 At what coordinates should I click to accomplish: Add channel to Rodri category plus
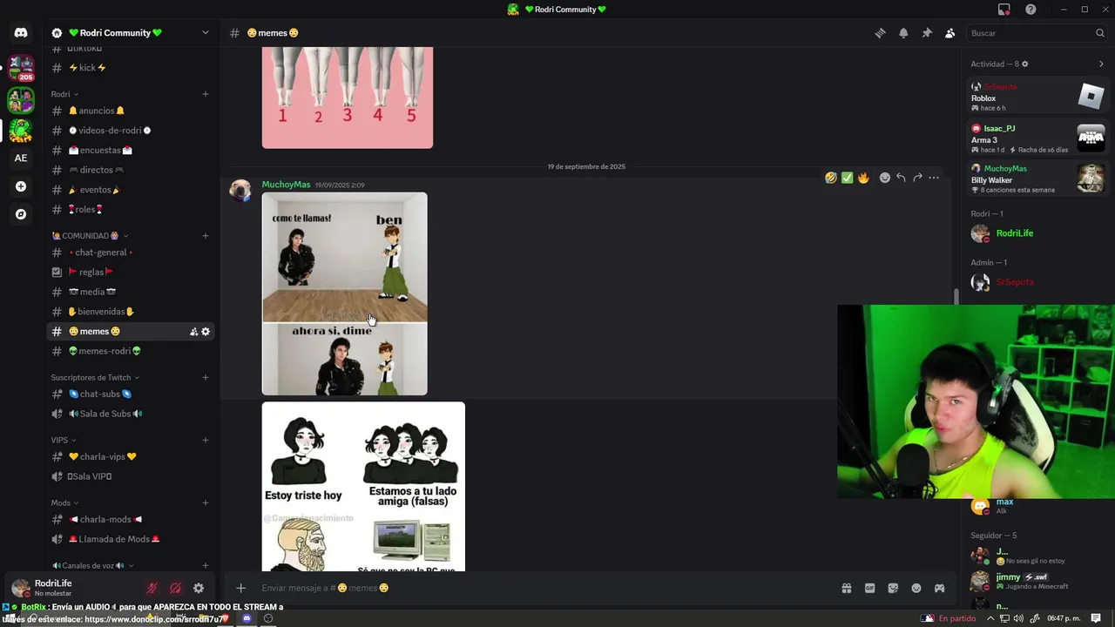206,94
